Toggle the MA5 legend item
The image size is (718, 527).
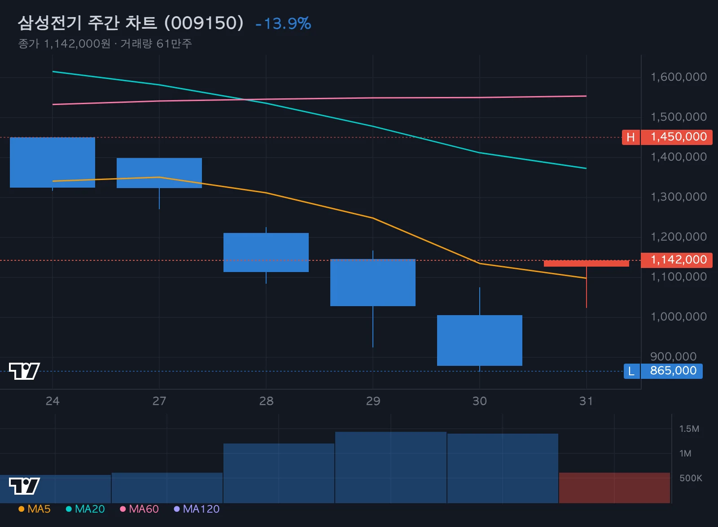pos(35,509)
